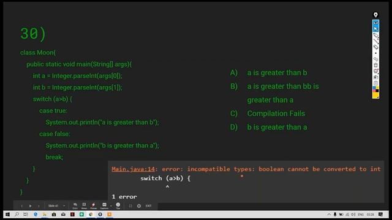The width and height of the screenshot is (392, 220).
Task: Click the trash clear-annotations icon
Action: click(x=375, y=65)
